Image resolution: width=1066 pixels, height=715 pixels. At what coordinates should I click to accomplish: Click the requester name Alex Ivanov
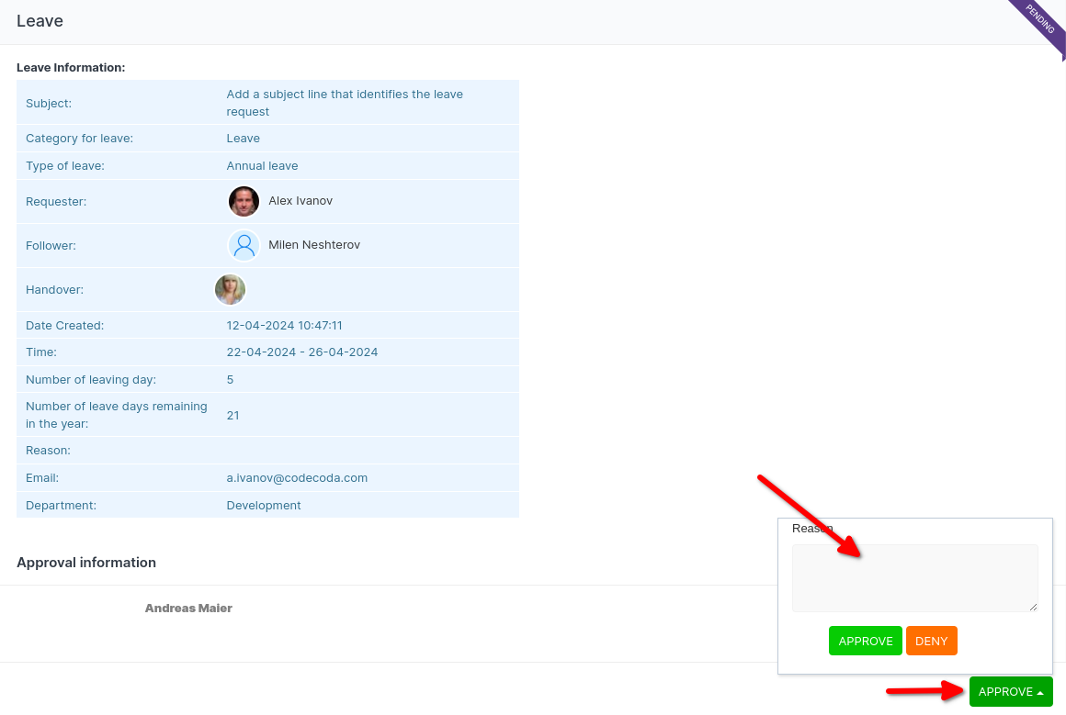pyautogui.click(x=301, y=201)
